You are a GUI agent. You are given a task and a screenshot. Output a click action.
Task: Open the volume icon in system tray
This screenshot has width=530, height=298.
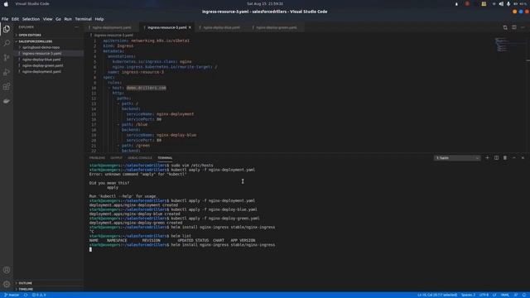pyautogui.click(x=501, y=3)
